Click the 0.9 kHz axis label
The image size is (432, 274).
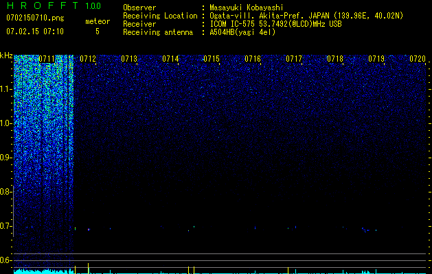[5, 158]
